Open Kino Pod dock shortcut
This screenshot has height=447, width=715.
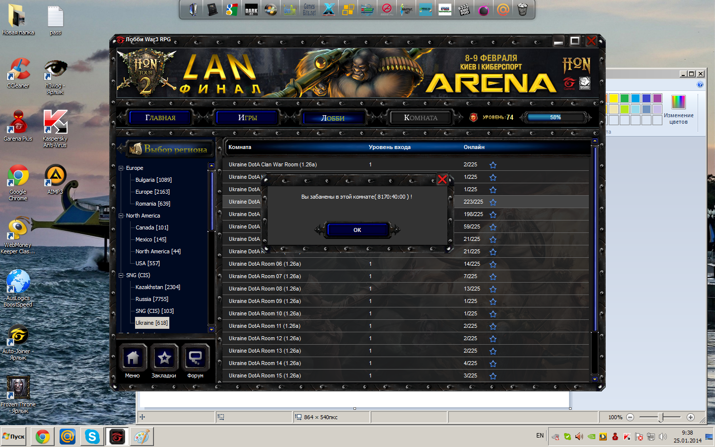click(x=464, y=9)
